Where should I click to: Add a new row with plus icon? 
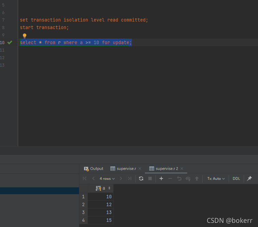[x=161, y=178]
